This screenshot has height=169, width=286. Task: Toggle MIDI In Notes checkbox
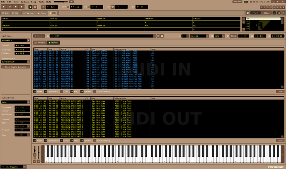click(x=35, y=91)
